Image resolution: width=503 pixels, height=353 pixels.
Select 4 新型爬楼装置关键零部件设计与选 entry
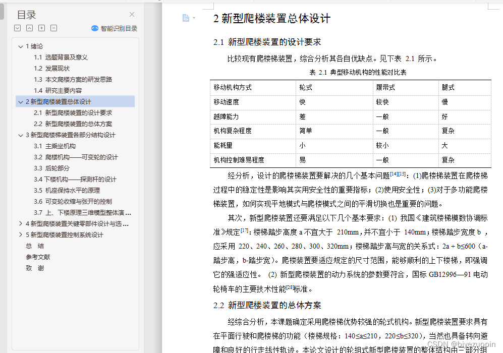coord(77,224)
